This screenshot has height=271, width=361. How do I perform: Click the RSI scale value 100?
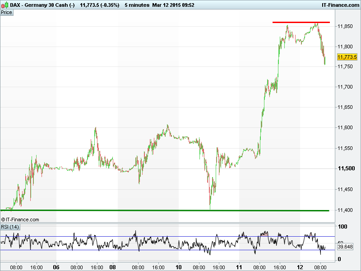point(342,227)
